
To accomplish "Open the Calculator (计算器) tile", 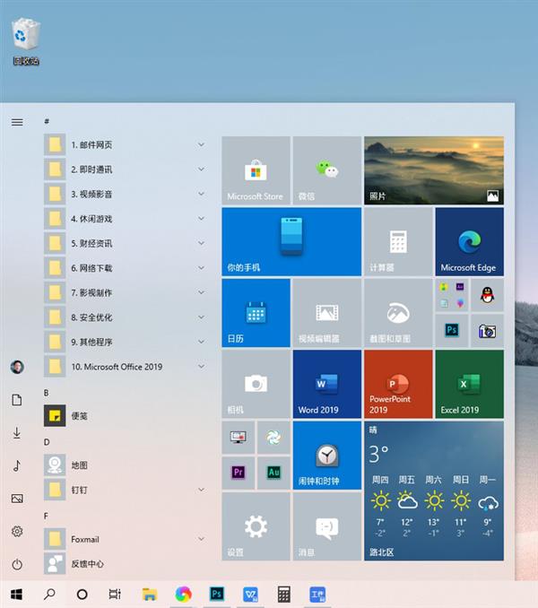I will (x=397, y=241).
